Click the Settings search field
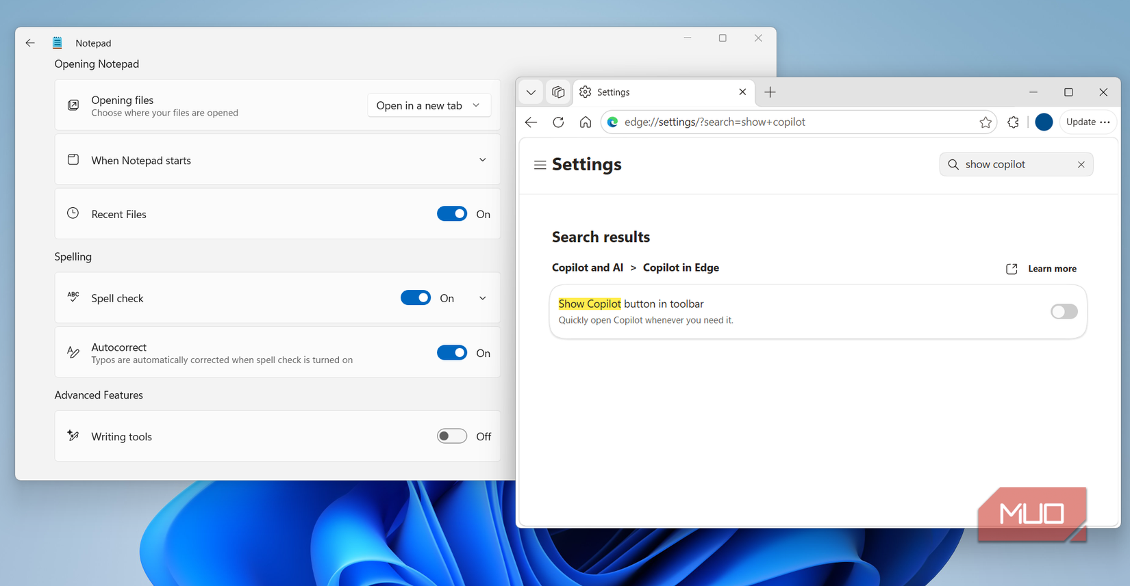The image size is (1130, 586). click(1016, 165)
